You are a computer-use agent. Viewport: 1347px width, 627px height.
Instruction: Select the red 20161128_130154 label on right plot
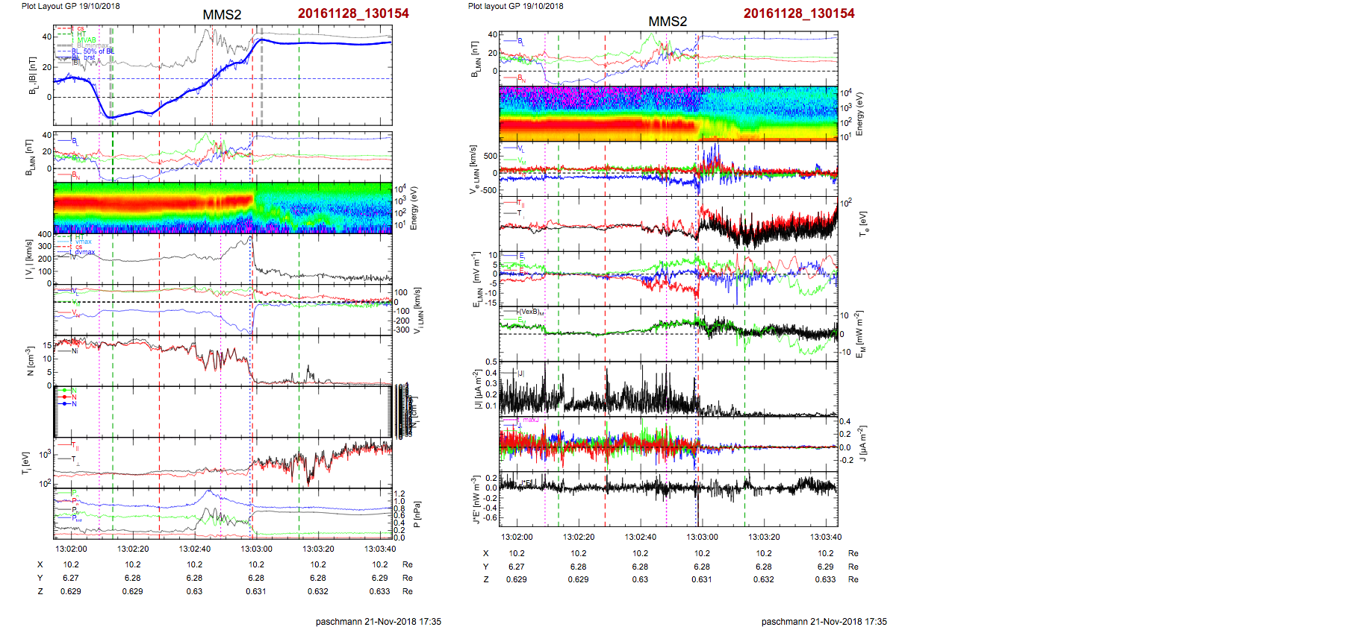pos(799,13)
